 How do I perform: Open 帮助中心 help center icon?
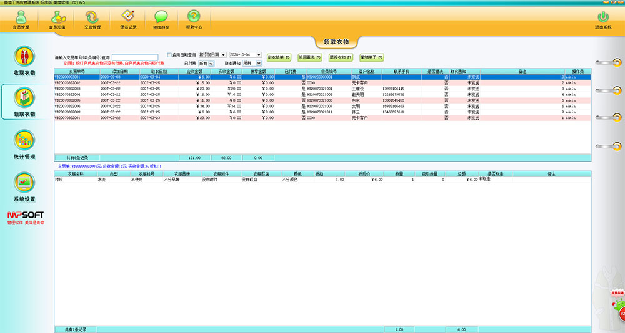(194, 19)
